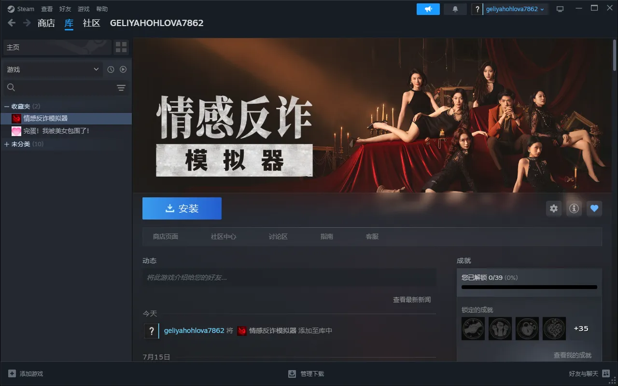Open game settings gear icon
Screen dimensions: 618x386
[x=554, y=208]
